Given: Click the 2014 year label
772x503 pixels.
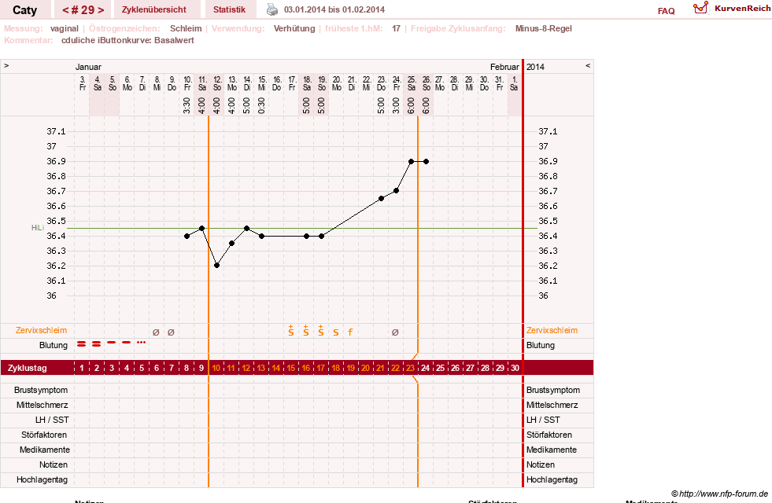Looking at the screenshot, I should pos(535,67).
